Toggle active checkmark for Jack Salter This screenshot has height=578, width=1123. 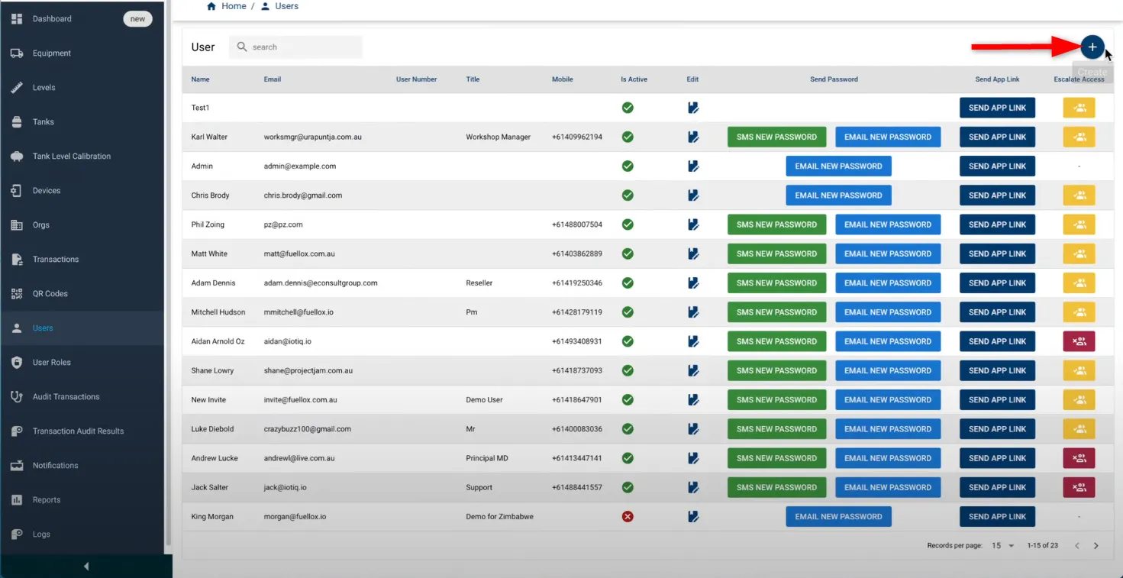(x=628, y=487)
